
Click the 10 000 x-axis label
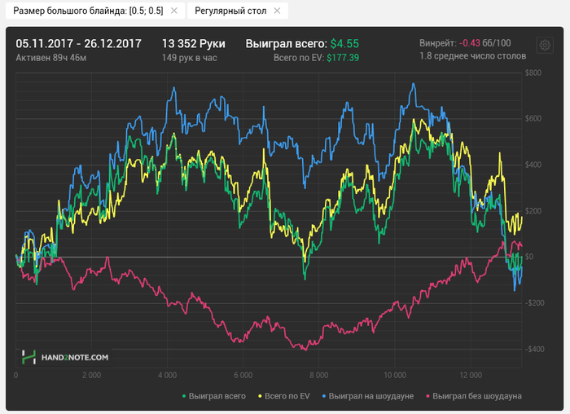click(x=395, y=376)
